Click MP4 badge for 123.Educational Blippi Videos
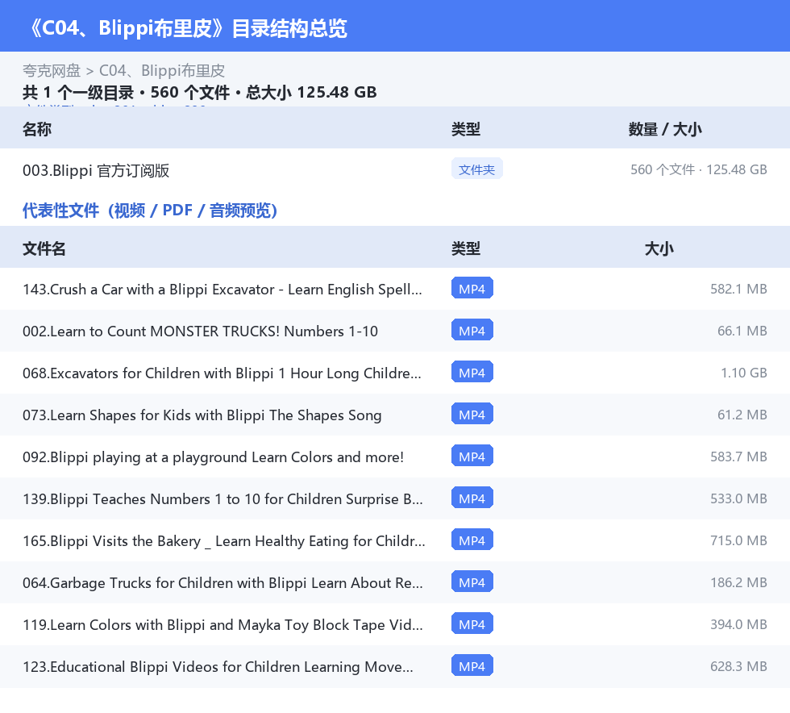 (472, 665)
